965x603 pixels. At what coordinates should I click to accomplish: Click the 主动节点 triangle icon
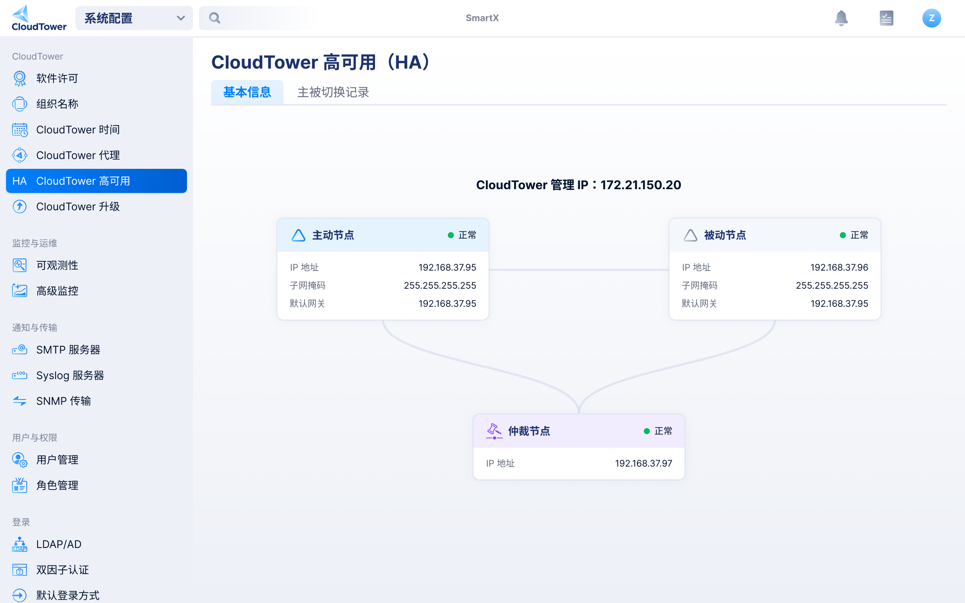[298, 235]
